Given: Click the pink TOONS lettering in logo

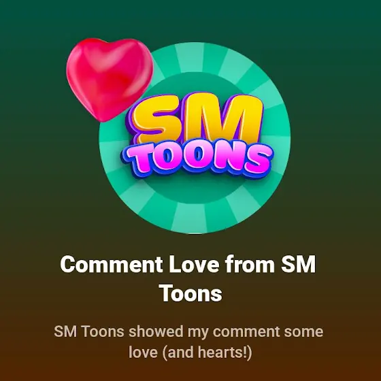Looking at the screenshot, I should tap(197, 159).
